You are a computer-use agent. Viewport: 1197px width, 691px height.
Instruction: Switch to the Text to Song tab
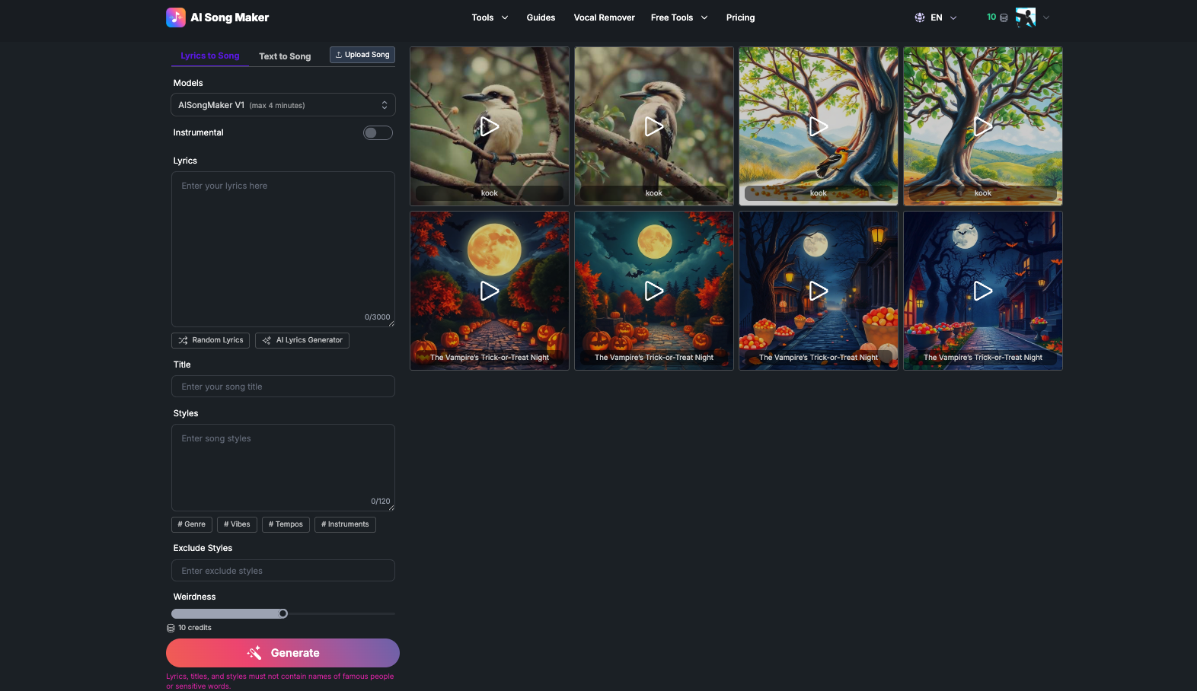[285, 56]
